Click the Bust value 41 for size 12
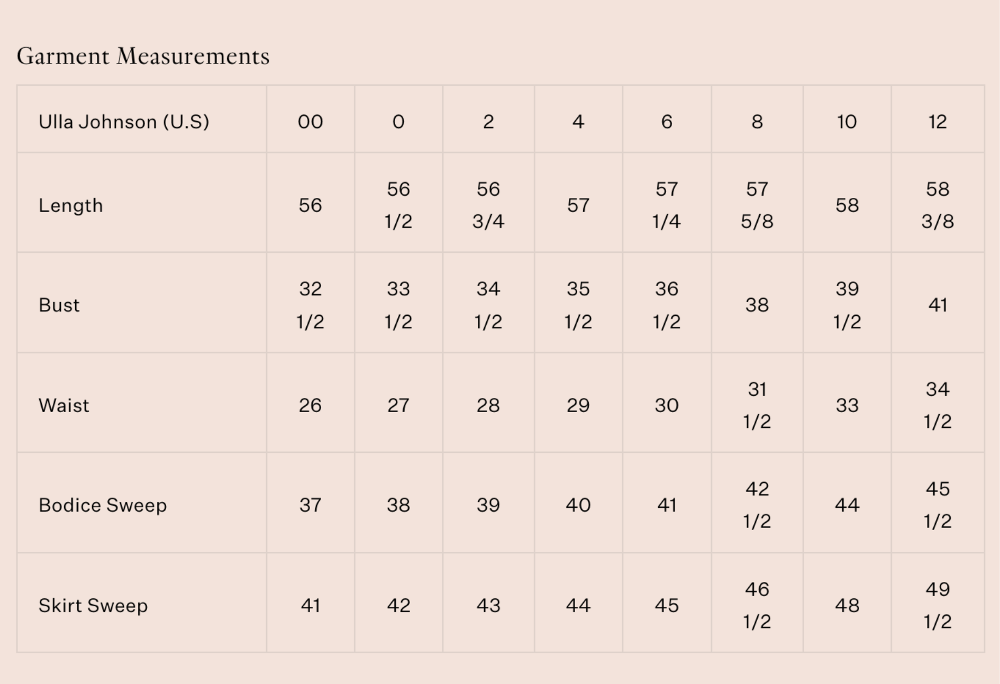This screenshot has width=1000, height=684. [x=938, y=305]
